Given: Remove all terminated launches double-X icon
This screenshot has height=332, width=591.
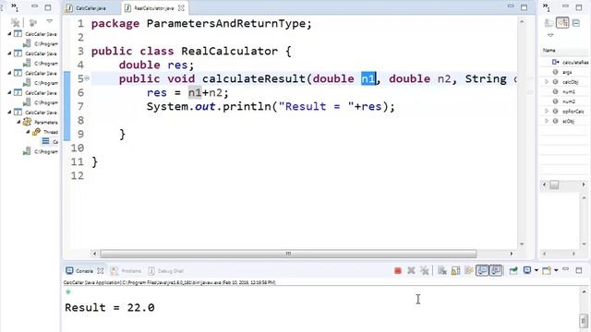Looking at the screenshot, I should 425,270.
